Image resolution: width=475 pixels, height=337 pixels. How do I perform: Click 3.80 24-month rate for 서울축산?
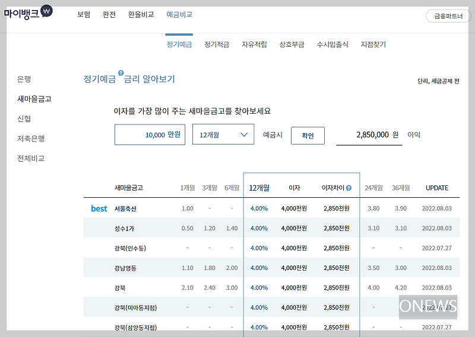coord(373,208)
